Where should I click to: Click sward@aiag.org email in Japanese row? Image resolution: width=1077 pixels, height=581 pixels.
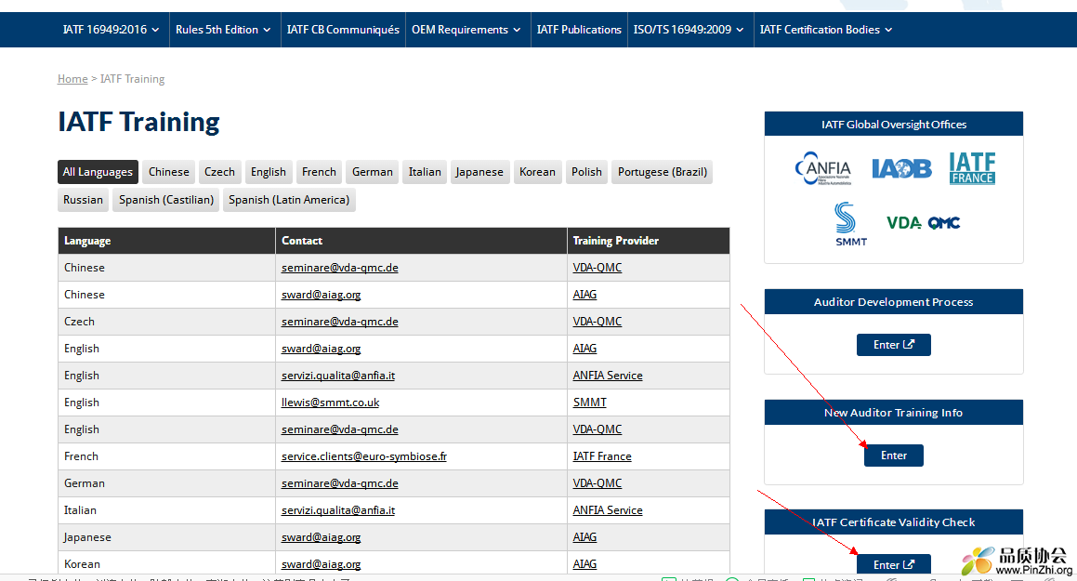click(321, 537)
